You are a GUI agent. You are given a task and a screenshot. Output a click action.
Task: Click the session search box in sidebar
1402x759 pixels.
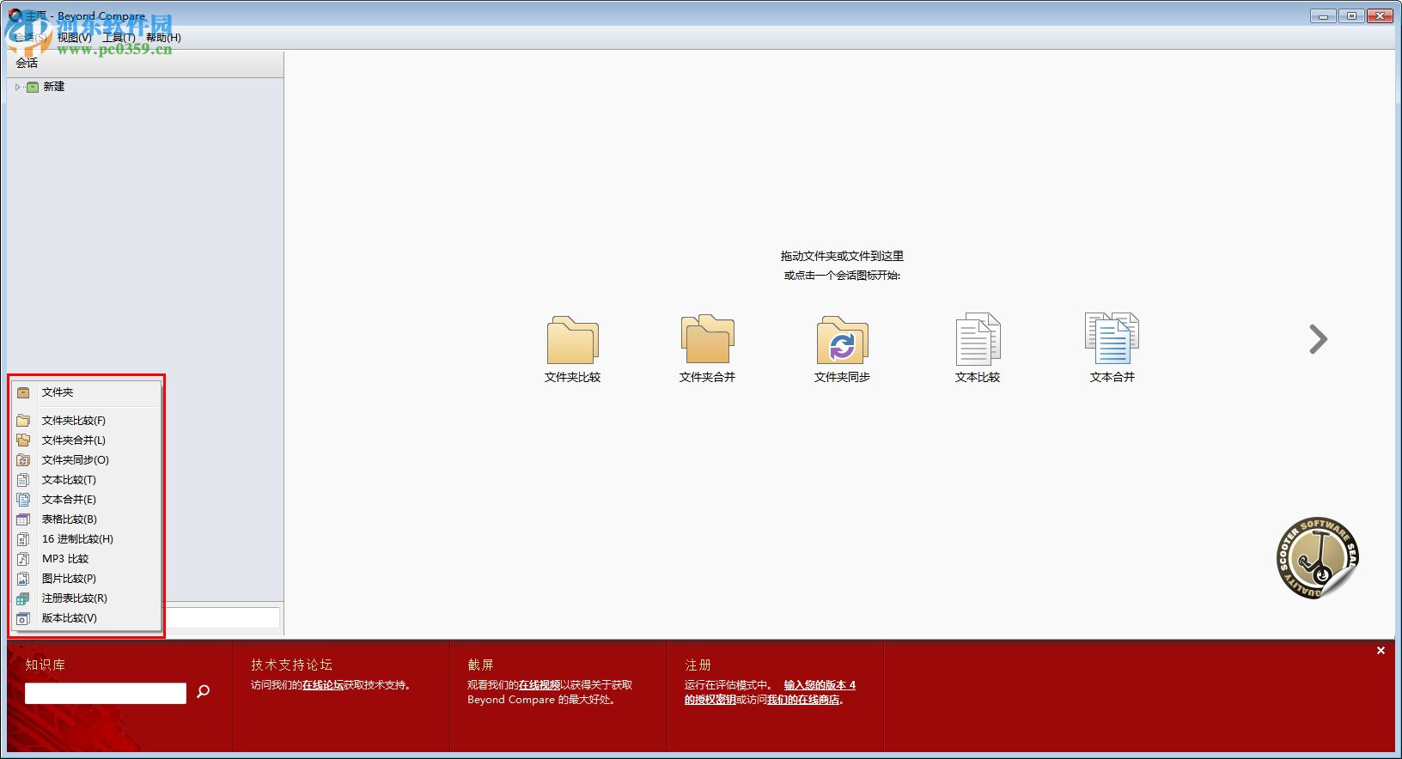[222, 617]
